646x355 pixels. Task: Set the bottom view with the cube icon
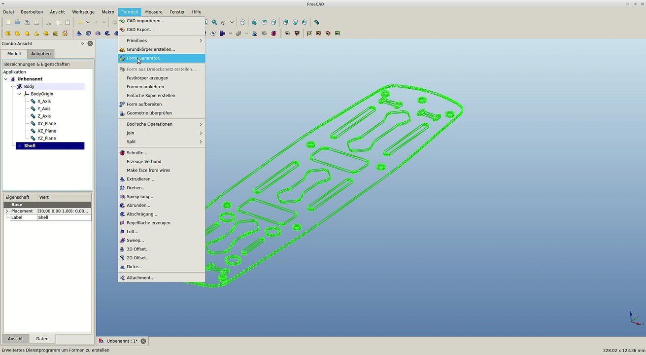[295, 22]
